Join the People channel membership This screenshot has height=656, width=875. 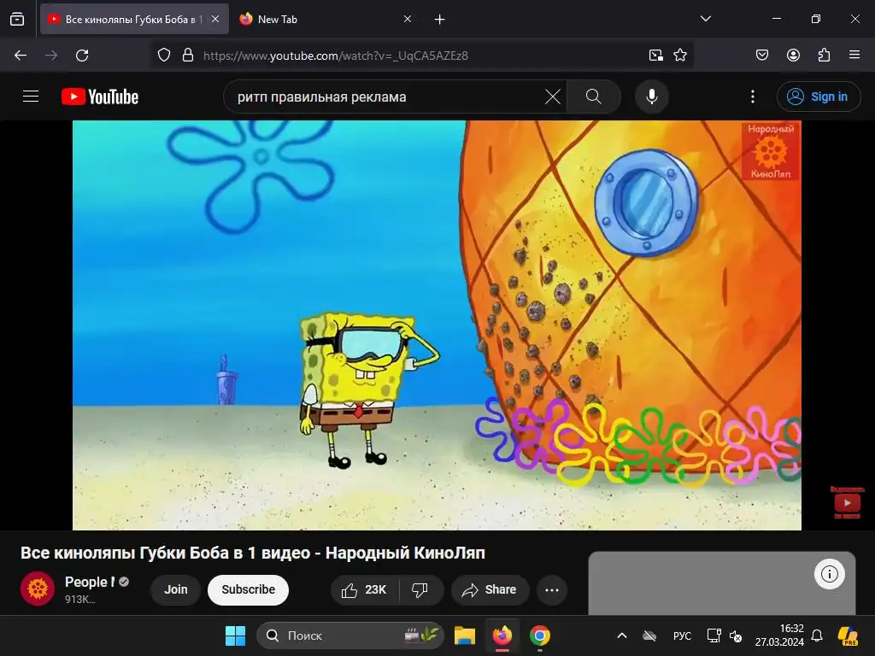pyautogui.click(x=175, y=589)
